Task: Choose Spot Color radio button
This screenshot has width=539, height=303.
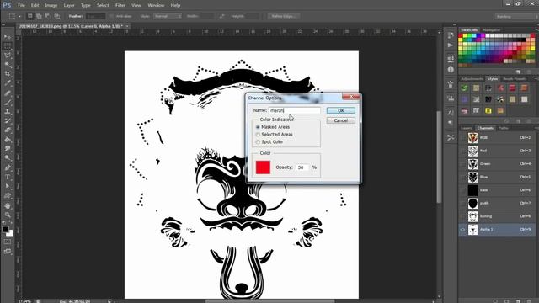Action: click(x=258, y=142)
